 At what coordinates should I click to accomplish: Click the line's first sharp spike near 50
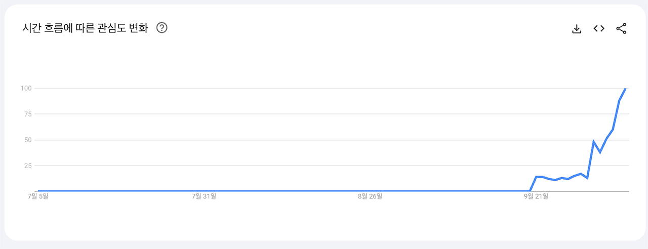click(594, 142)
